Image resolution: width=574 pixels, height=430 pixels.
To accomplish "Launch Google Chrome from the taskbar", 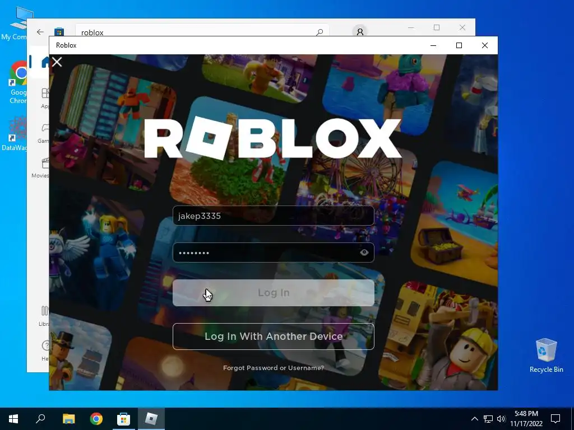I will click(96, 419).
